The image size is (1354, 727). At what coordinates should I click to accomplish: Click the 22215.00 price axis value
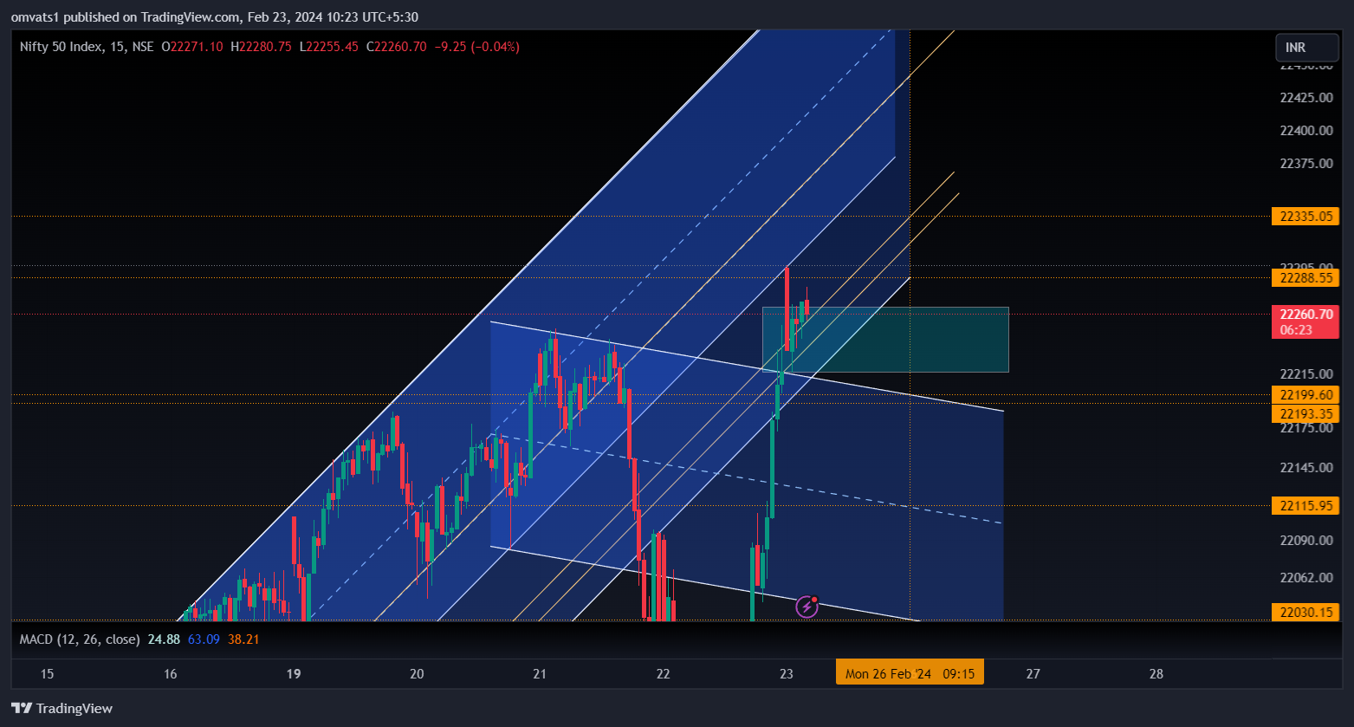tap(1305, 374)
